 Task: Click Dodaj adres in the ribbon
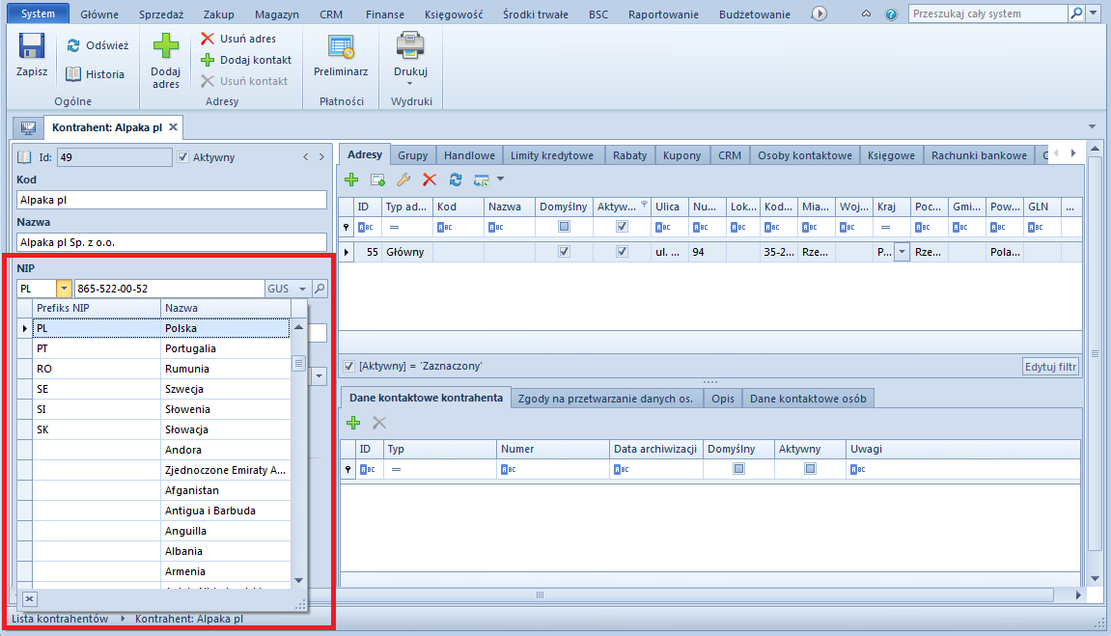[166, 61]
